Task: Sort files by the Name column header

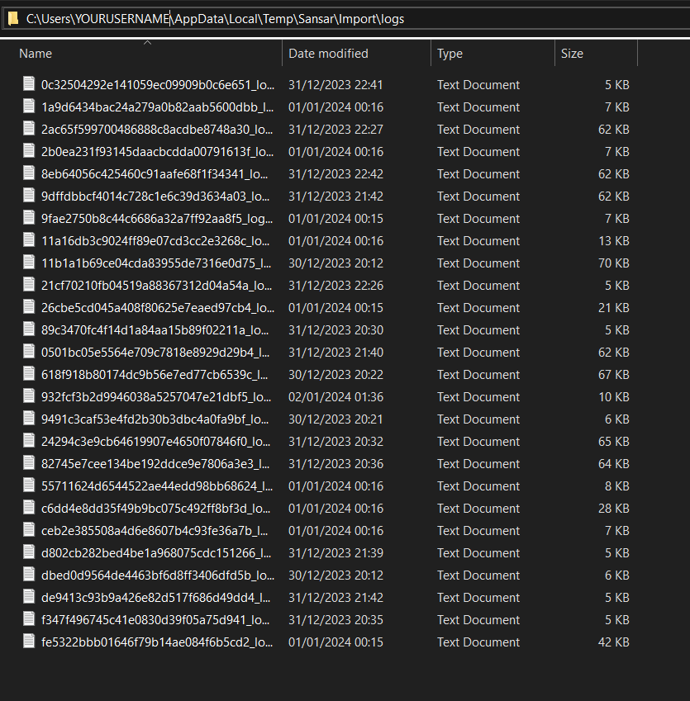Action: [x=36, y=54]
